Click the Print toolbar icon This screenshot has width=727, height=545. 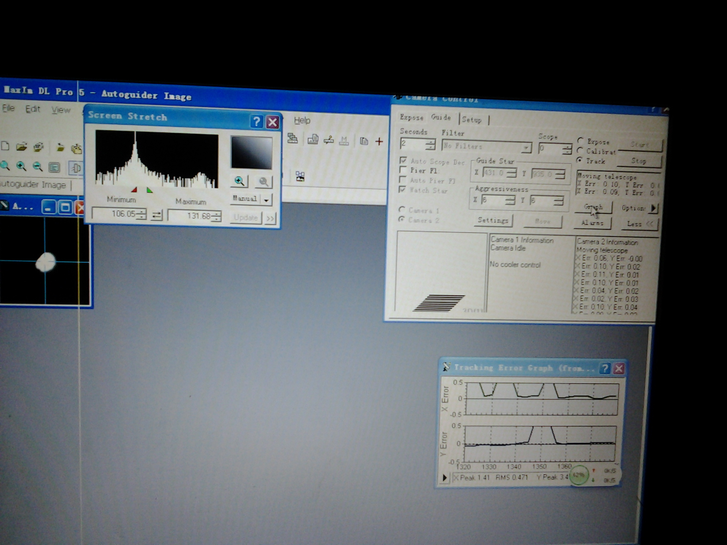pos(38,147)
